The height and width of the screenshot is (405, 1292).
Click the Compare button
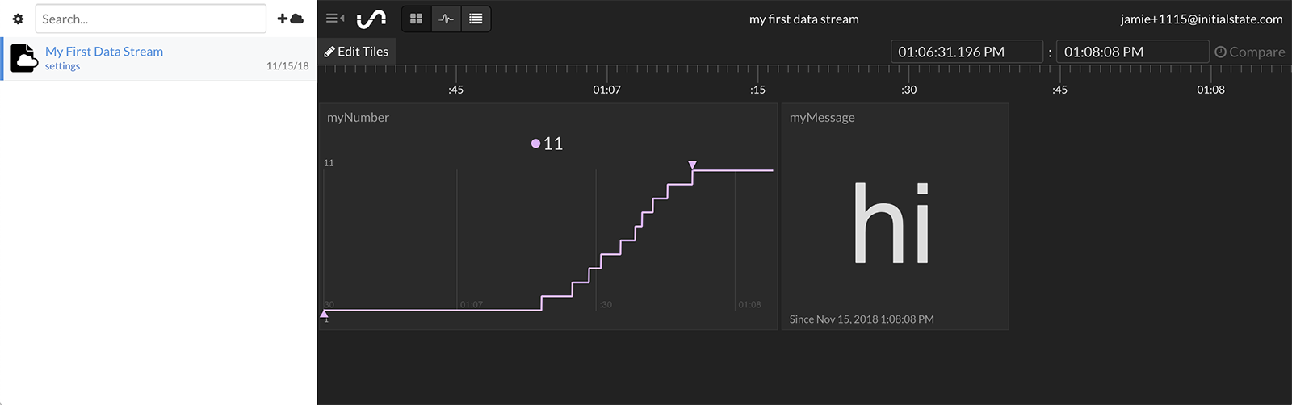1249,52
